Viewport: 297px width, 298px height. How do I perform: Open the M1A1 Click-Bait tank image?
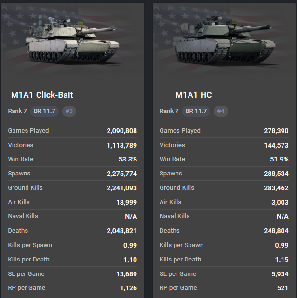[72, 40]
